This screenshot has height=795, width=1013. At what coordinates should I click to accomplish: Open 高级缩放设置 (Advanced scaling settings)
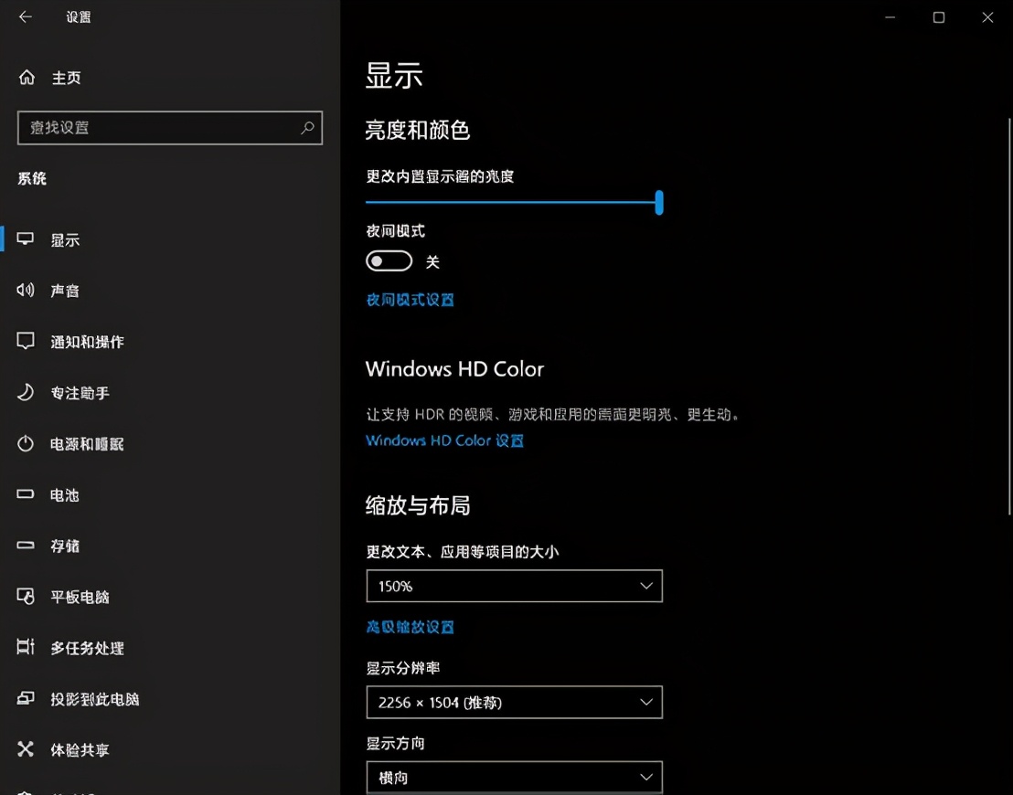coord(410,627)
